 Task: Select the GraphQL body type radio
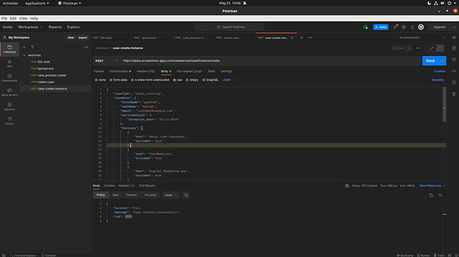tap(204, 80)
